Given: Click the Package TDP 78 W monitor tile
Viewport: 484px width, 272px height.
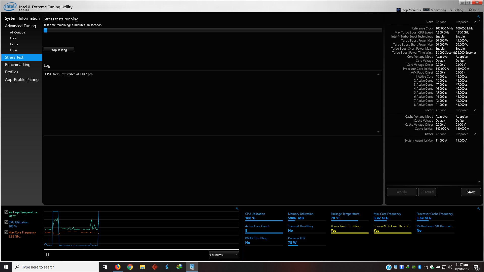Looking at the screenshot, I should (307, 241).
